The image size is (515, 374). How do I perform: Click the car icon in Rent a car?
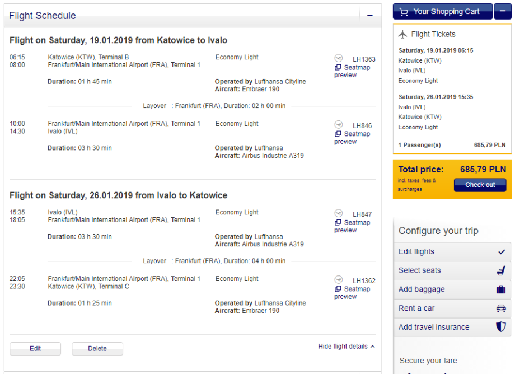pyautogui.click(x=501, y=308)
